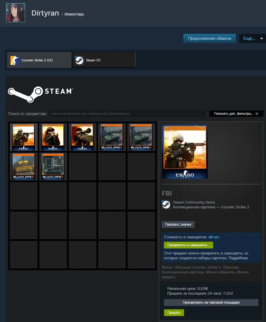Image resolution: width=266 pixels, height=322 pixels.
Task: Click the Steam Community Items label
Action: [194, 202]
